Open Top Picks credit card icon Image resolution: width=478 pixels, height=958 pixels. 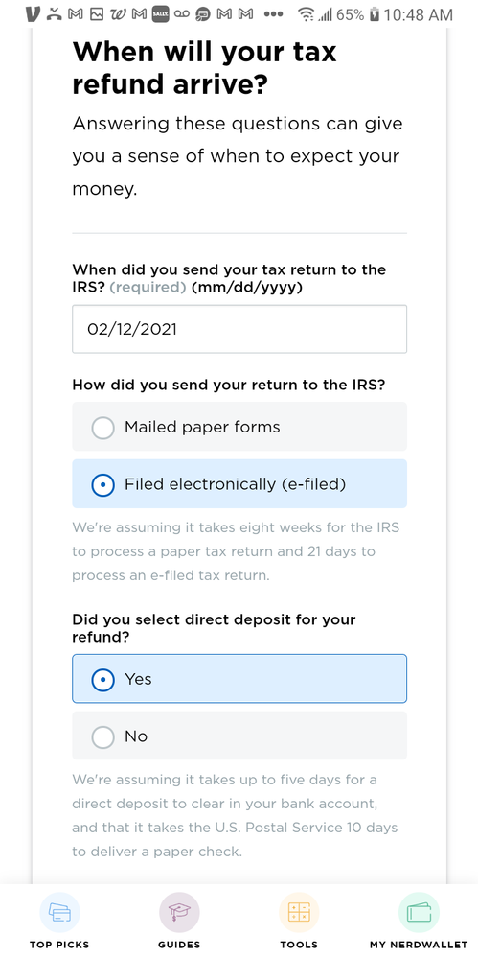click(x=59, y=912)
